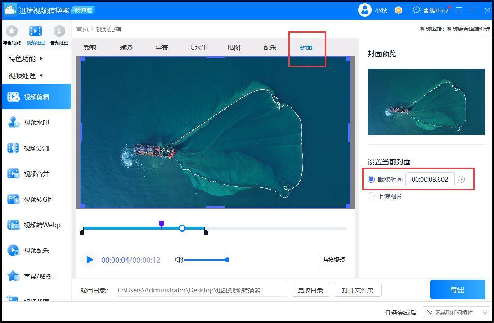Screen dimensions: 494x323
Task: Expand the 特色功能 section
Action: coord(26,58)
